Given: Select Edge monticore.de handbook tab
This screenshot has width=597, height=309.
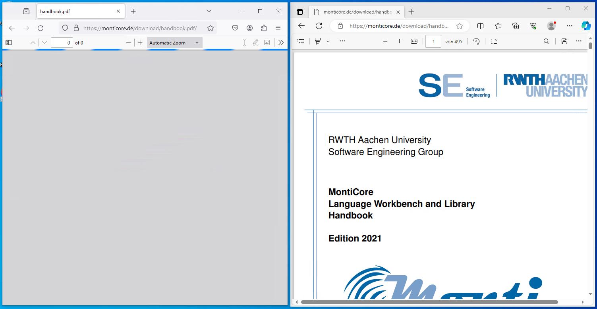Looking at the screenshot, I should (x=356, y=12).
